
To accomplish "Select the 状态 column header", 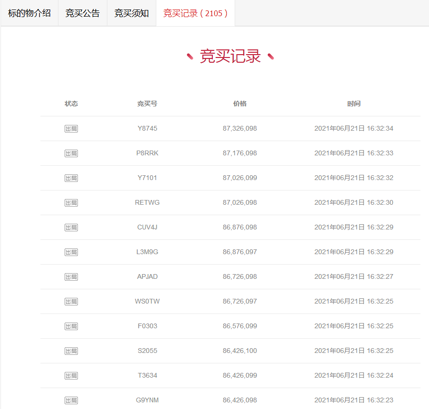I will click(x=71, y=104).
